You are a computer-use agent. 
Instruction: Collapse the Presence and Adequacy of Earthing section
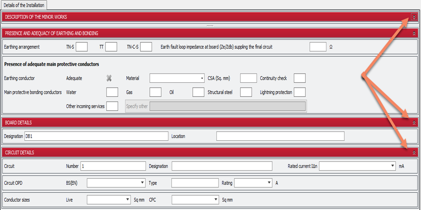(x=414, y=33)
